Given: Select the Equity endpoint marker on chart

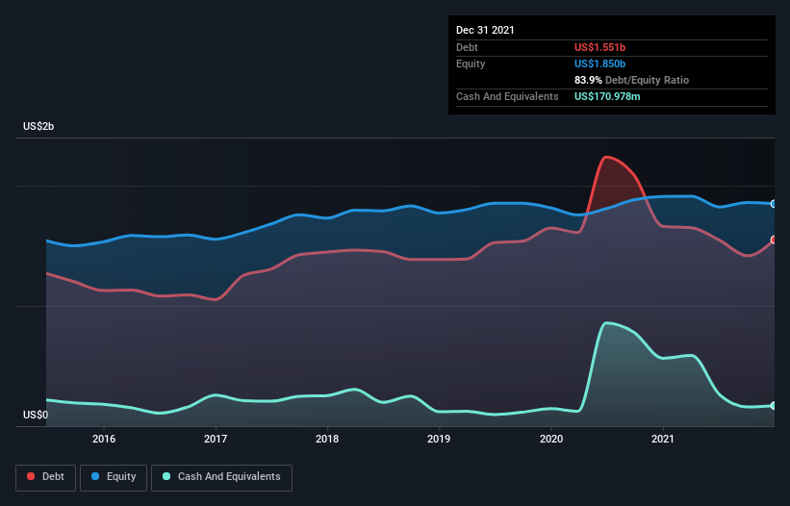Looking at the screenshot, I should click(x=774, y=204).
